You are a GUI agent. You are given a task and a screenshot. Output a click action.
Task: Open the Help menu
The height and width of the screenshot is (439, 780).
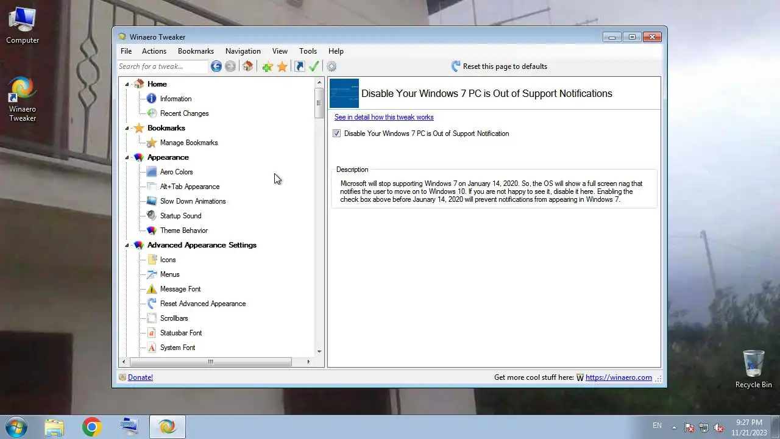pos(336,51)
